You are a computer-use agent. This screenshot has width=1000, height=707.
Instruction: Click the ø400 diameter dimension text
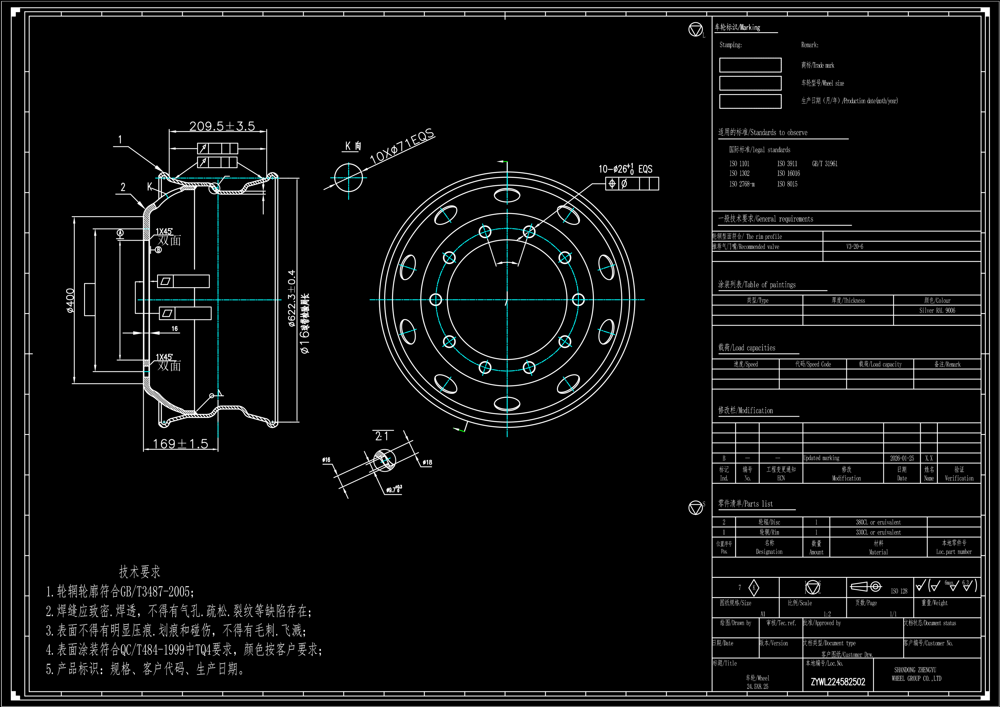click(70, 301)
